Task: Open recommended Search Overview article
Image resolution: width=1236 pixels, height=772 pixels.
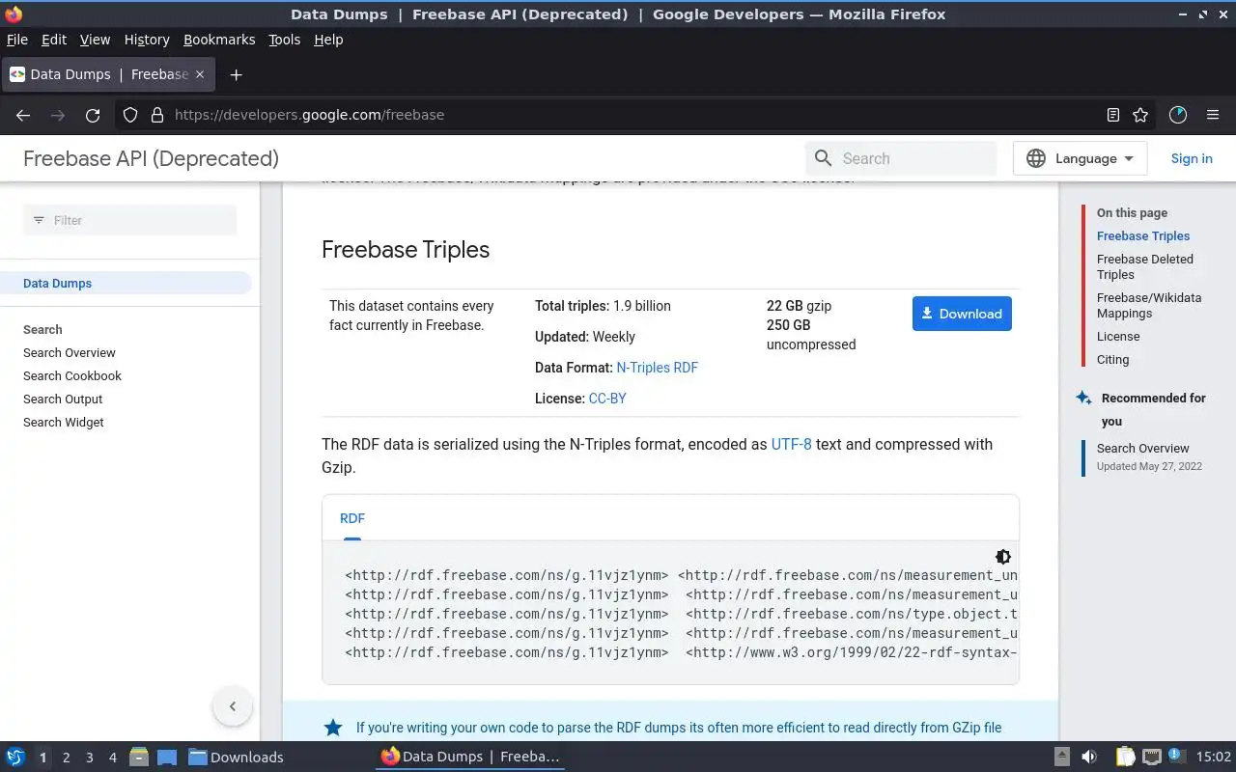Action: tap(1143, 449)
